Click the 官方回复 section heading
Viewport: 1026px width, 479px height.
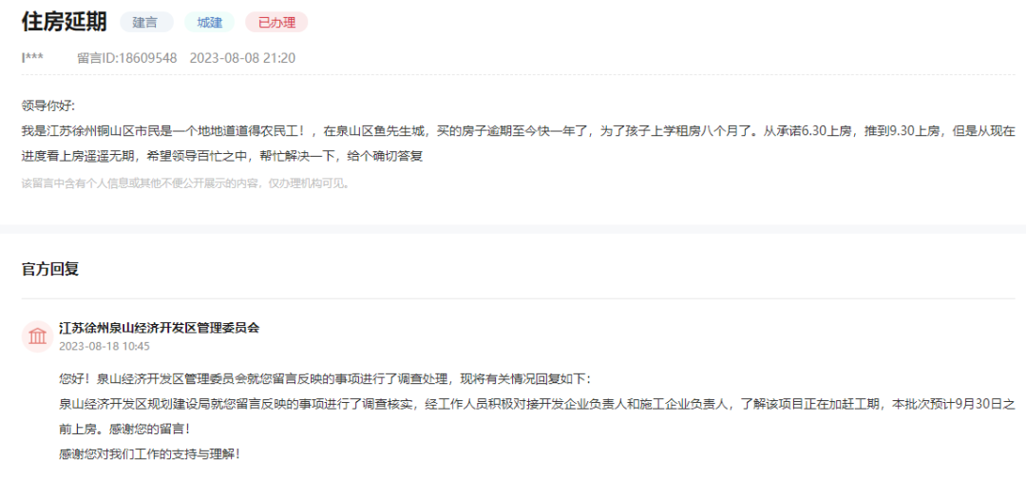click(x=49, y=270)
